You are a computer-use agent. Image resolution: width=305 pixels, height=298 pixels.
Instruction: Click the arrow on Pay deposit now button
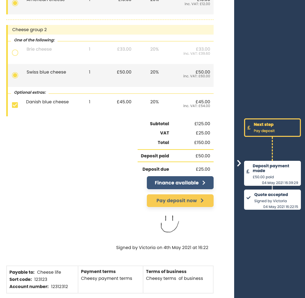(202, 200)
